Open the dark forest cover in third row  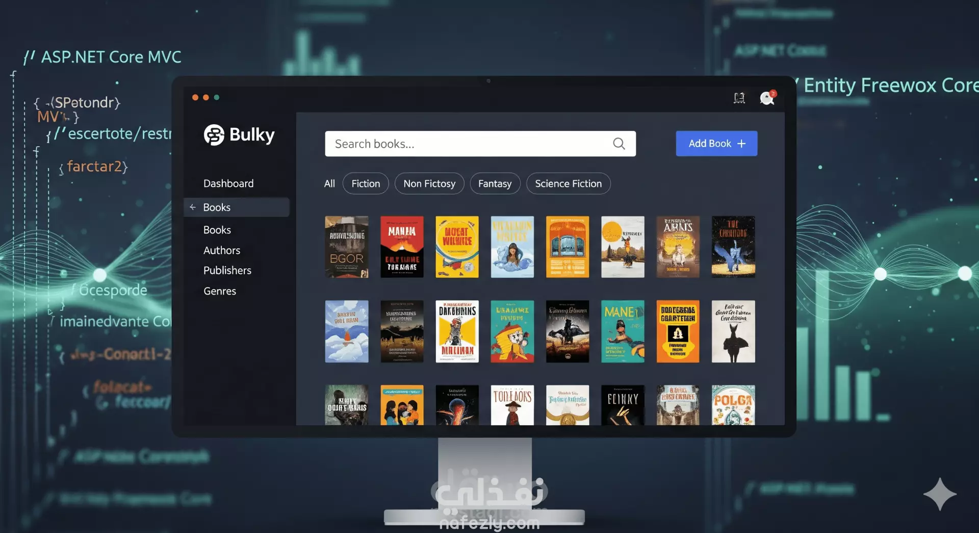point(347,405)
